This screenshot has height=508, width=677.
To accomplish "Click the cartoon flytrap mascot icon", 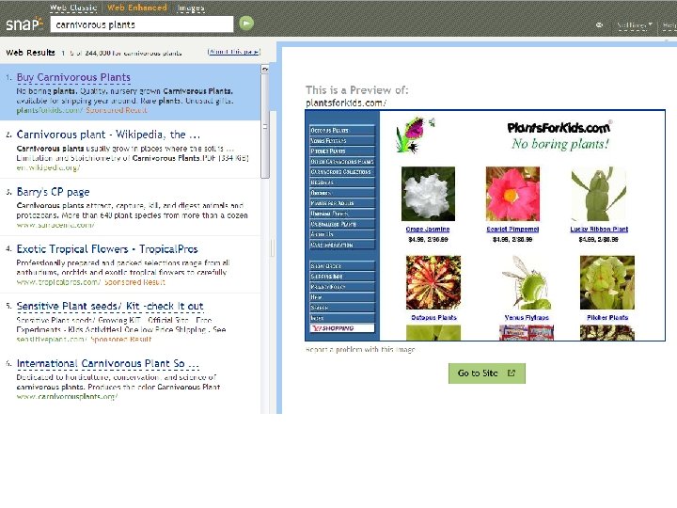I will click(415, 135).
